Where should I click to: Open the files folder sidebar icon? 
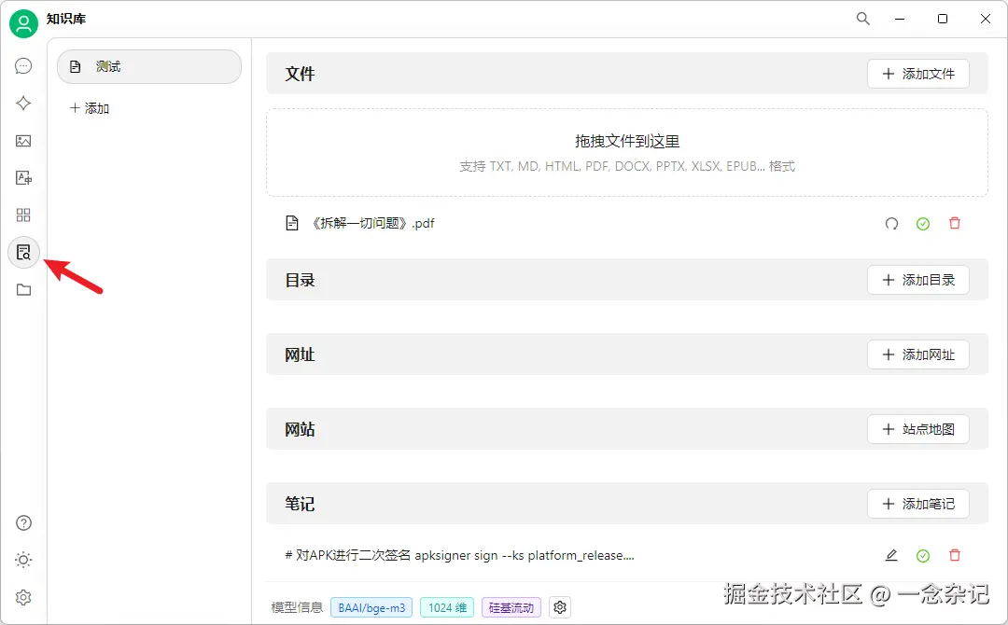point(23,290)
